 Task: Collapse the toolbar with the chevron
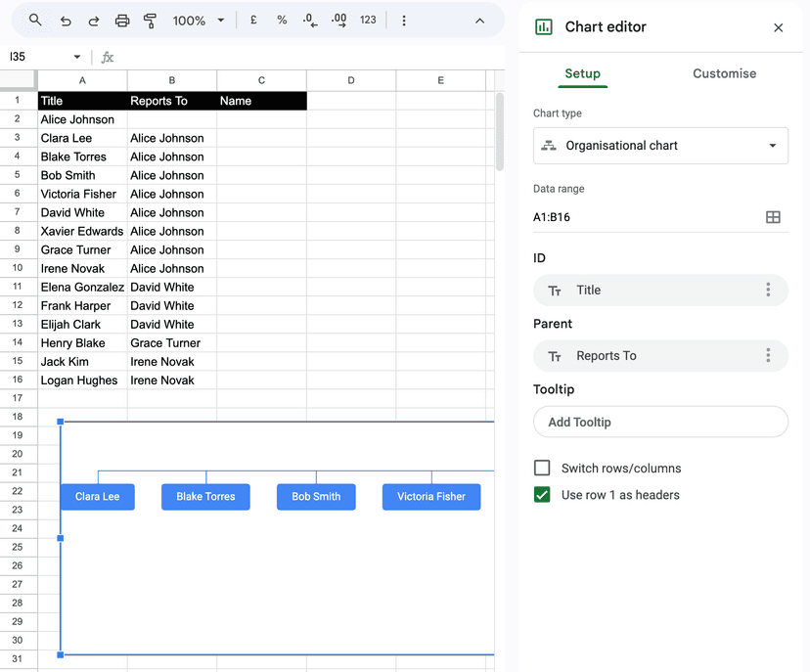[x=479, y=20]
